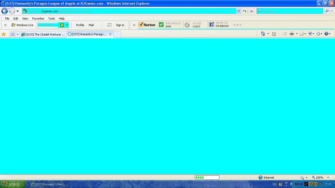335x188 pixels.
Task: Click the Home page icon
Action: click(x=263, y=34)
